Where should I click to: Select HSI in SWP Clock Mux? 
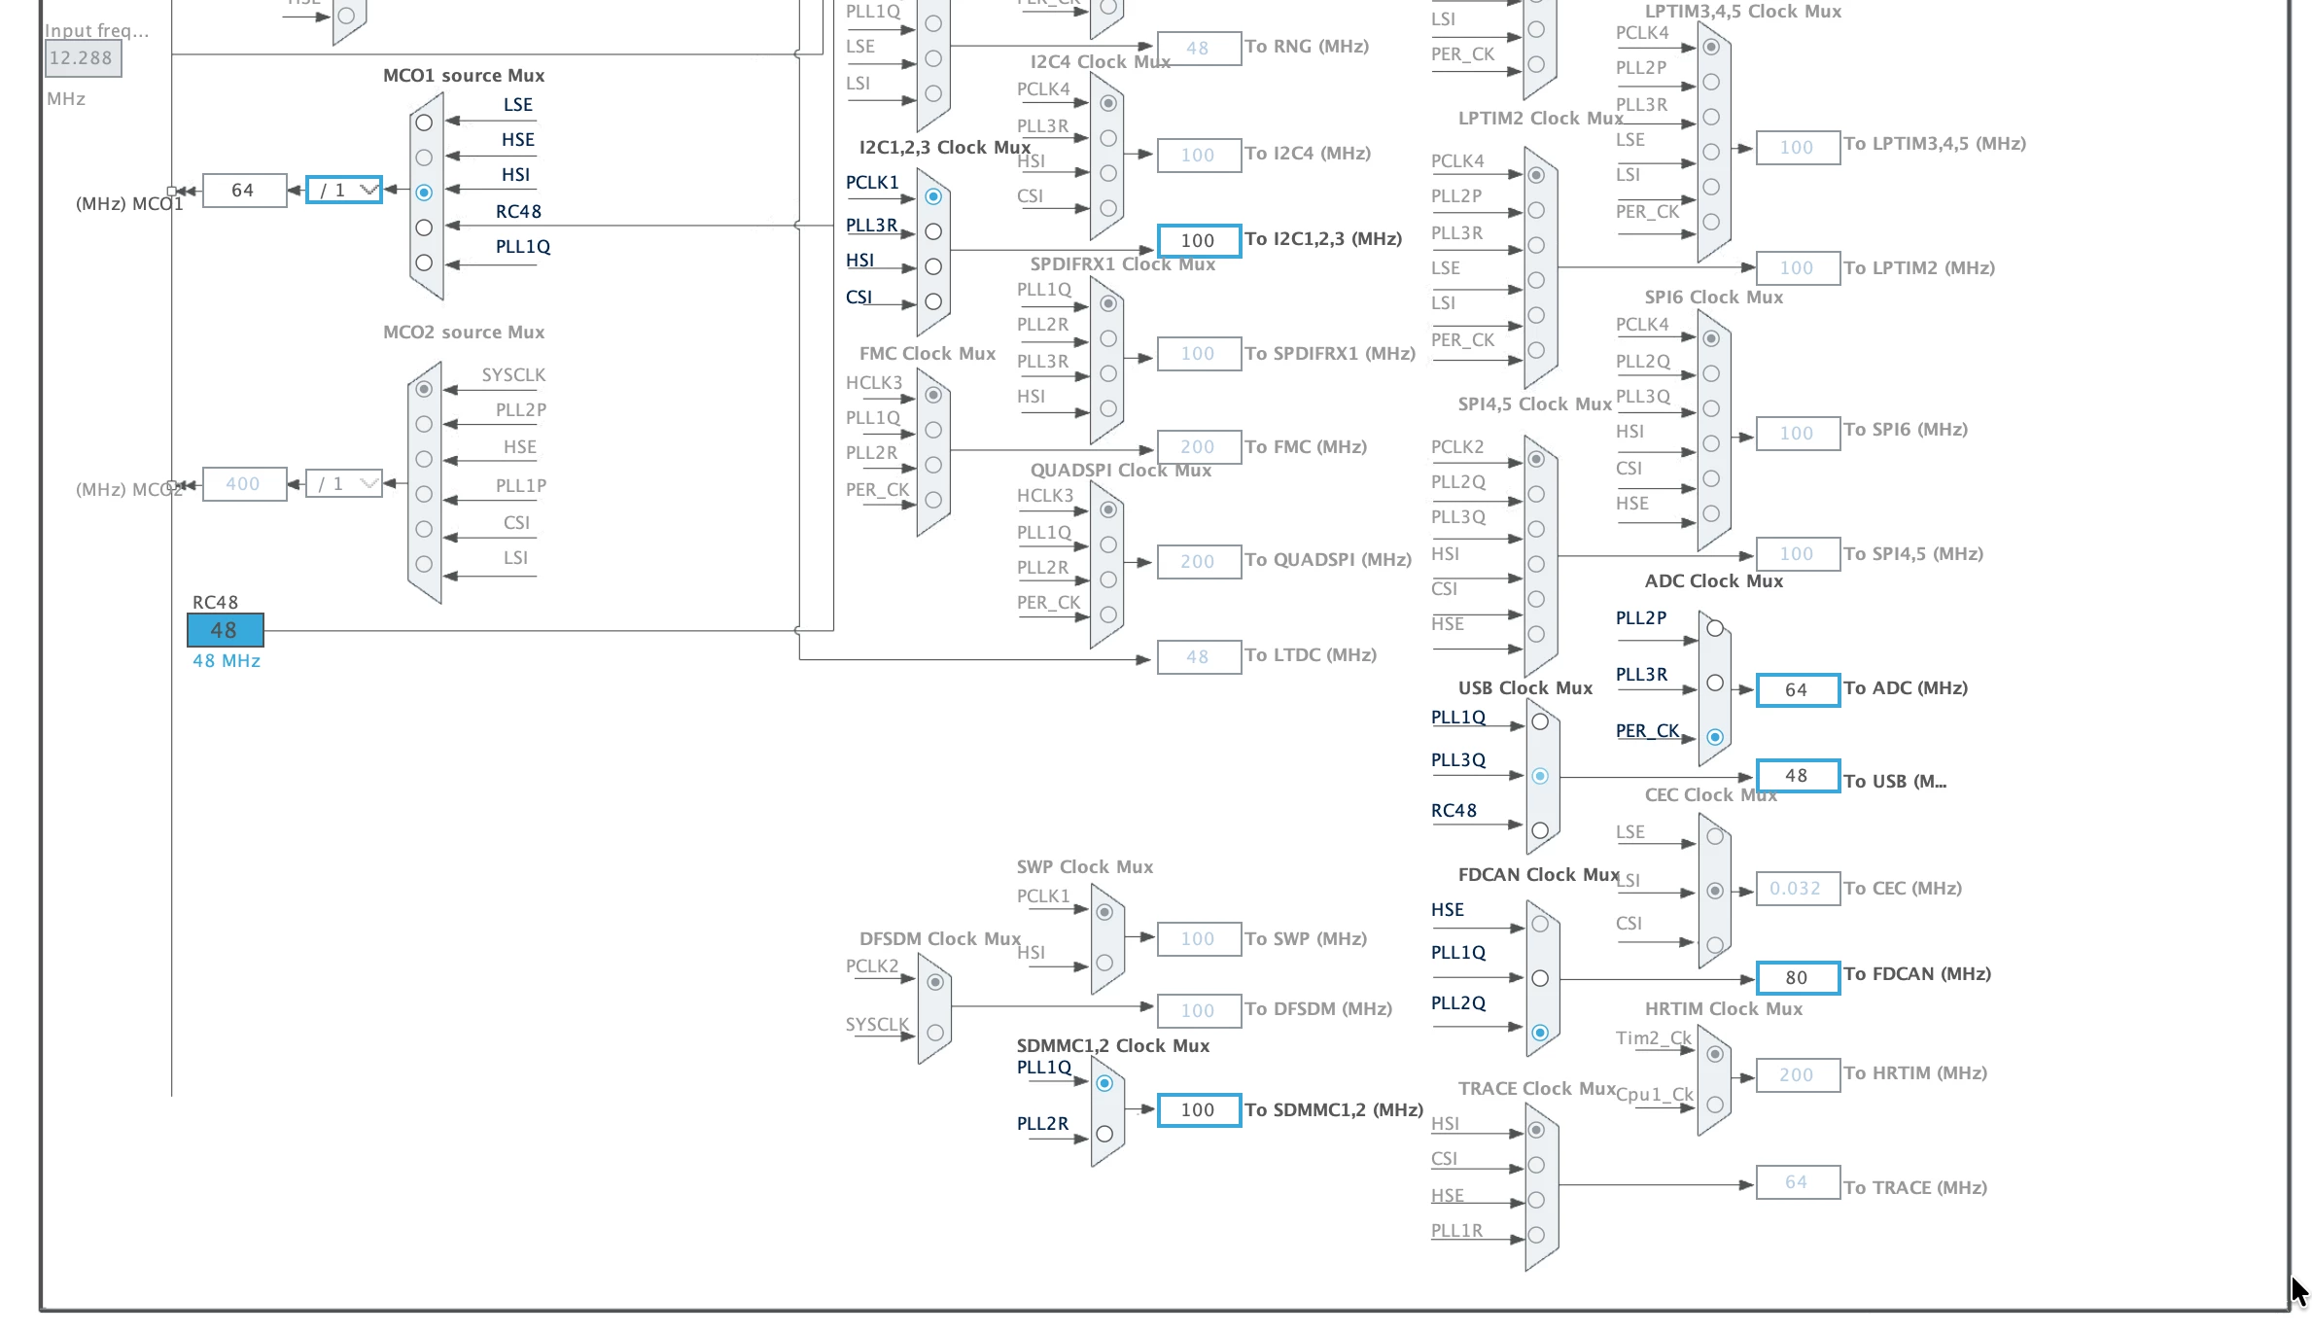pos(1104,963)
